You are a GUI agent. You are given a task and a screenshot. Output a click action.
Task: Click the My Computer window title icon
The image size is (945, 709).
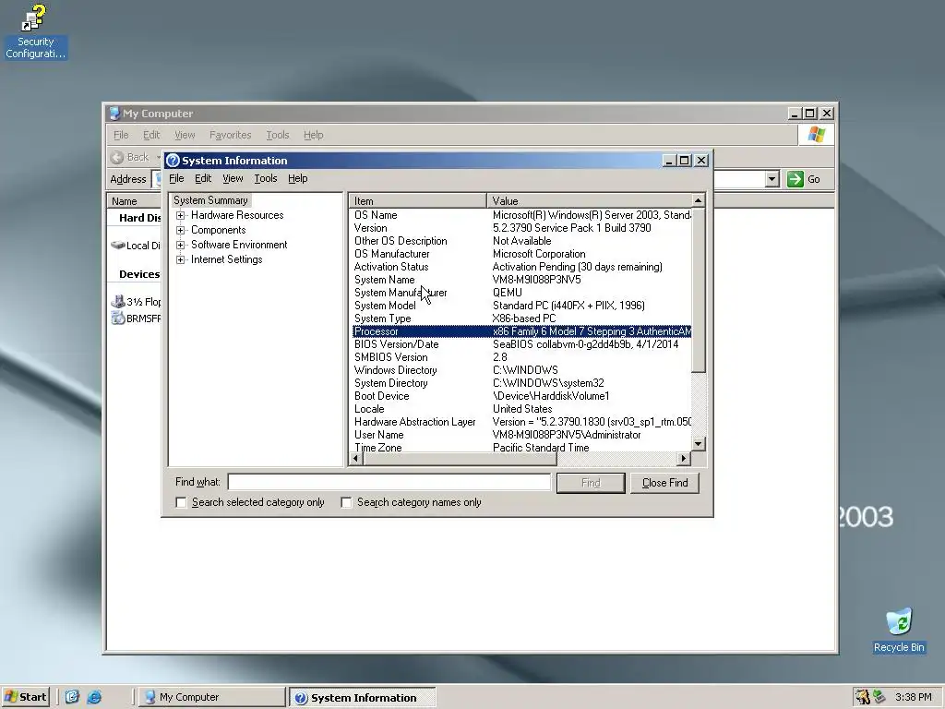click(114, 114)
